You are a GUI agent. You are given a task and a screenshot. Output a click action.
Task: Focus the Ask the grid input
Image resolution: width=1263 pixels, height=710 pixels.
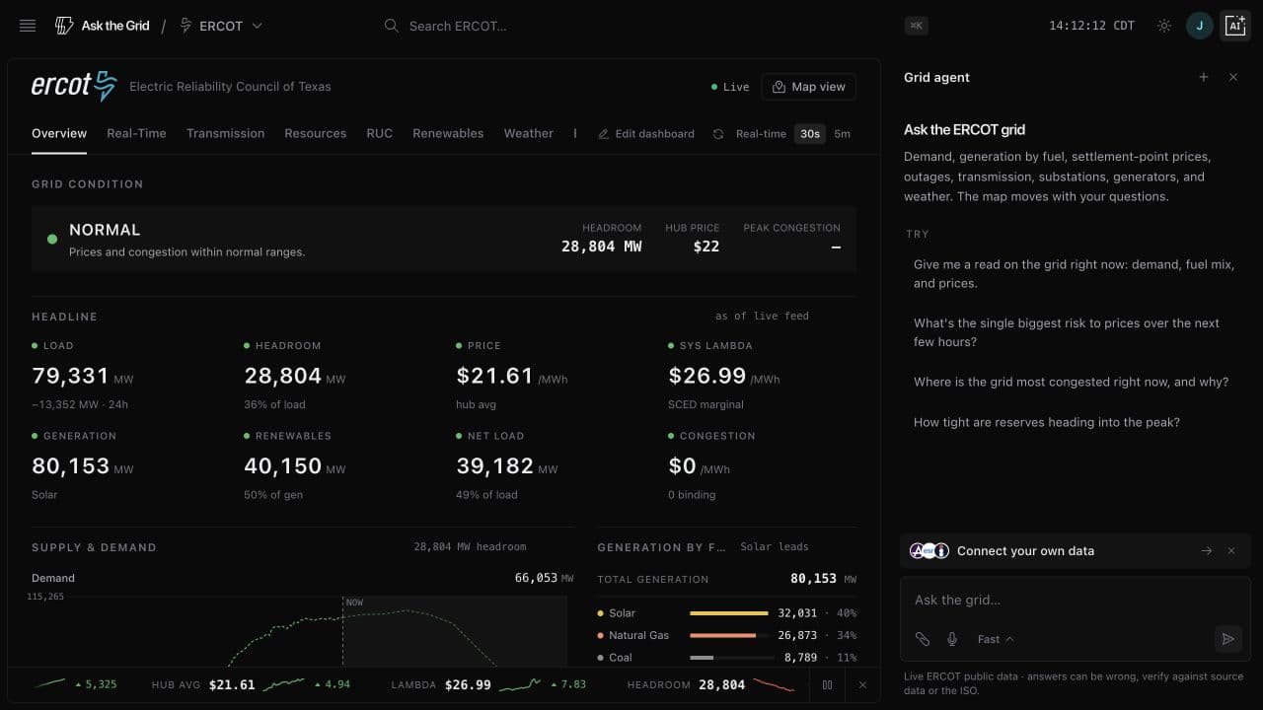pyautogui.click(x=1076, y=600)
